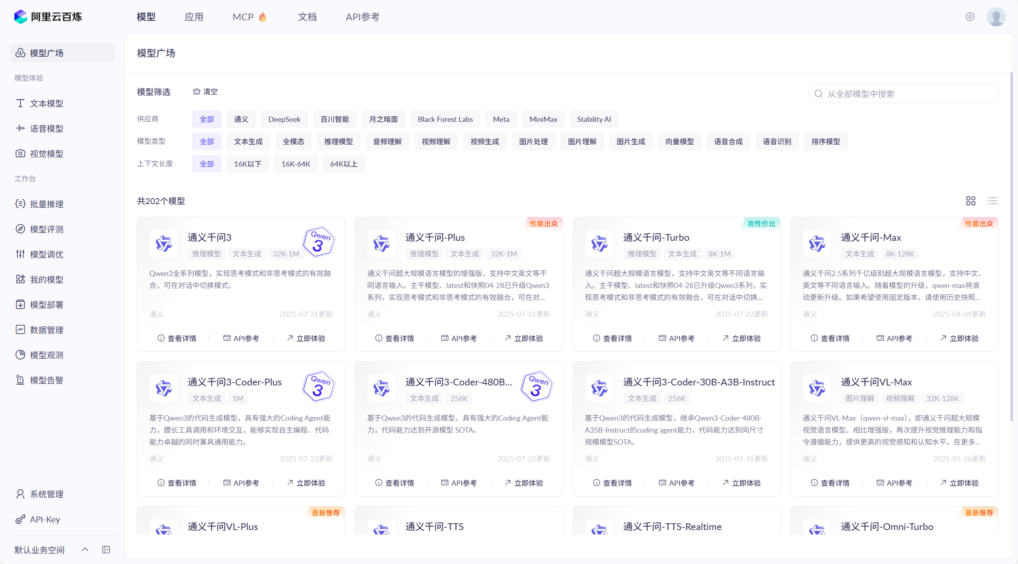Open the user avatar menu

996,17
